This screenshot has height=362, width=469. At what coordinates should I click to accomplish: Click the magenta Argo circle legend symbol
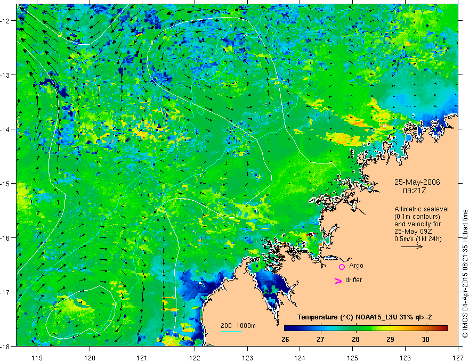coord(342,267)
